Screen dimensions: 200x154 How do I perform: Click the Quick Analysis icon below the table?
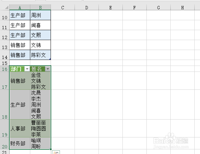(56, 152)
